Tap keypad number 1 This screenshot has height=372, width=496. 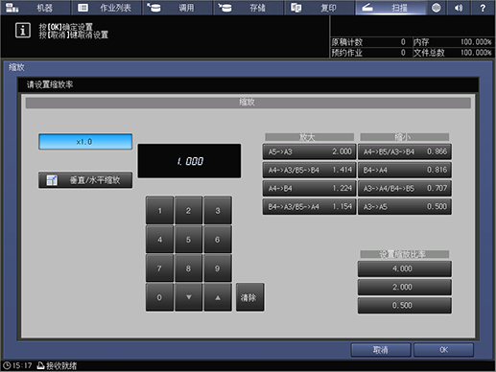[x=159, y=210]
